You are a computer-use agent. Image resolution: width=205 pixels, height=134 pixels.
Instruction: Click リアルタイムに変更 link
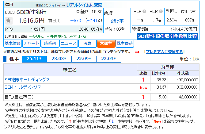[x=84, y=5]
